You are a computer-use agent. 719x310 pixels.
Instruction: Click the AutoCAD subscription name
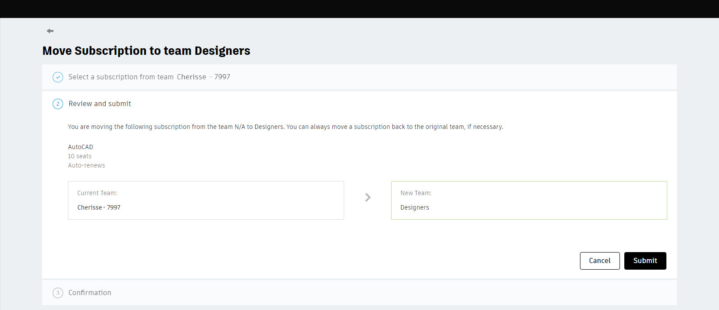[x=80, y=147]
